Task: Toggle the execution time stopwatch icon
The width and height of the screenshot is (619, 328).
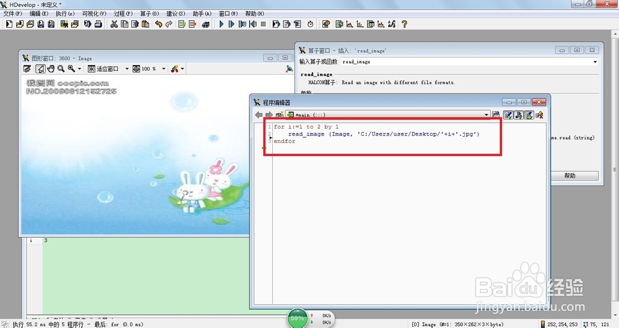Action: click(310, 24)
